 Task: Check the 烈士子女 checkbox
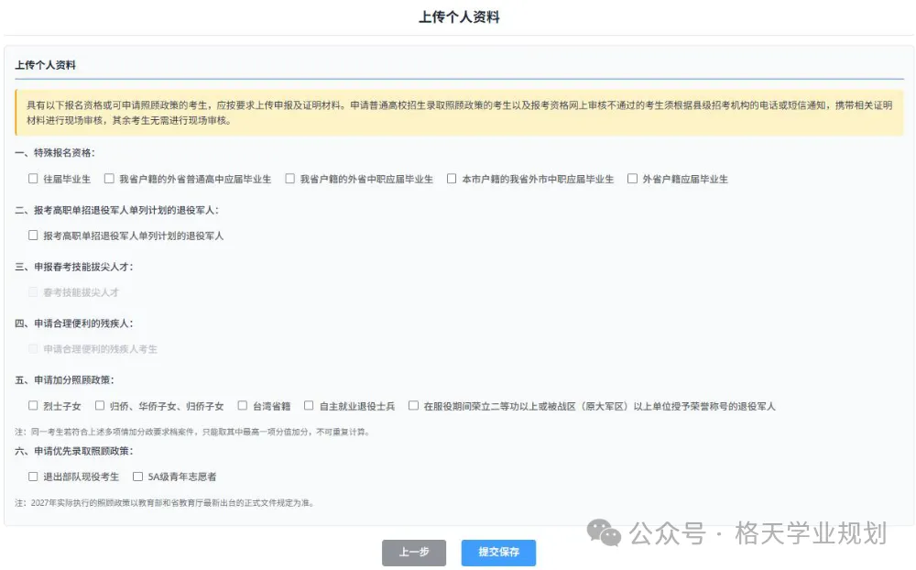(x=33, y=406)
